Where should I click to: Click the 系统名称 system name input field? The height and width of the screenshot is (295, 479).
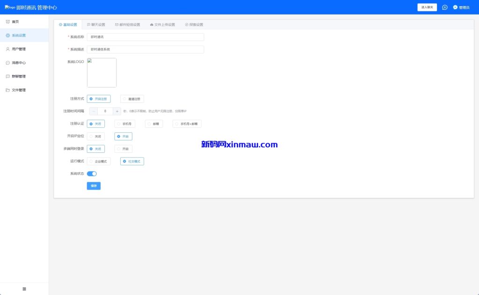145,37
